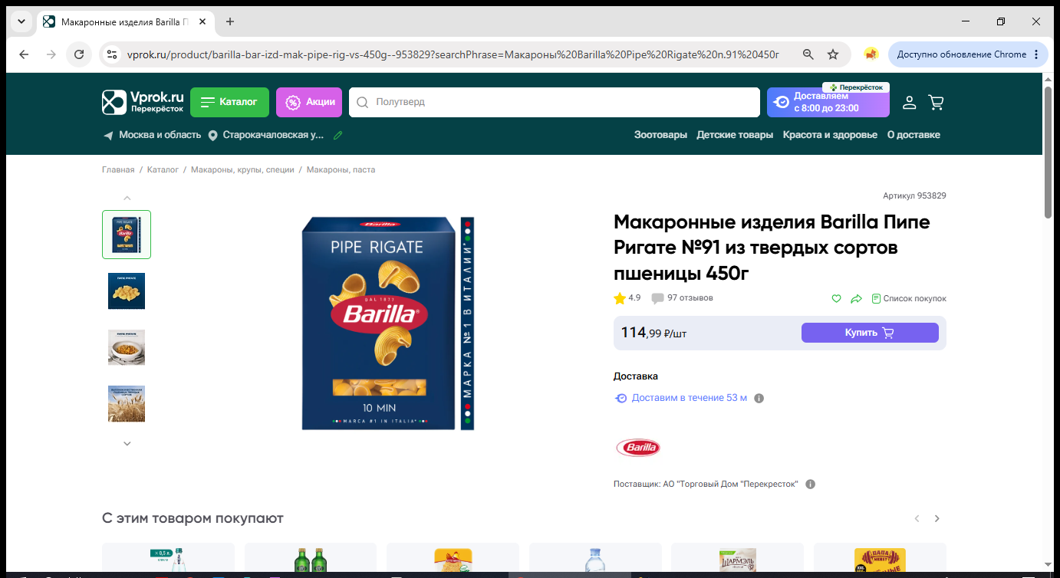Open Макароны, крупы, специи breadcrumb
This screenshot has width=1060, height=578.
click(242, 169)
